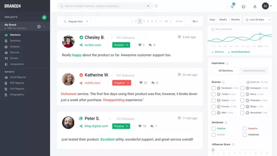Go to the next page arrow
Screen dimensions: 277x156
click(x=170, y=21)
